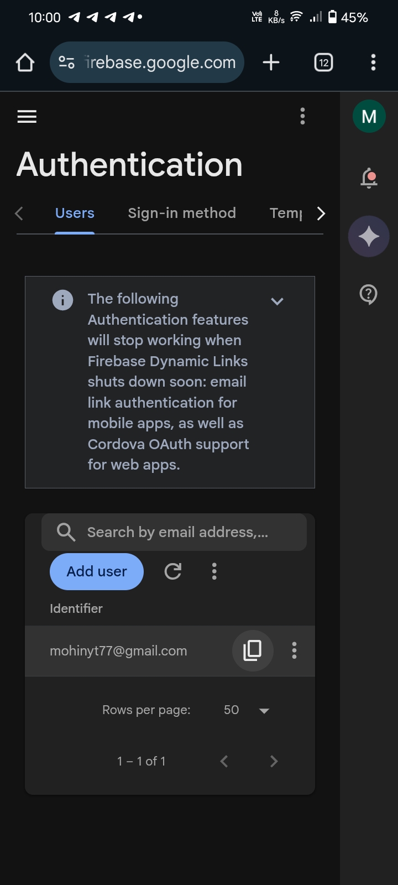
Task: Open a new browser tab
Action: (x=271, y=63)
